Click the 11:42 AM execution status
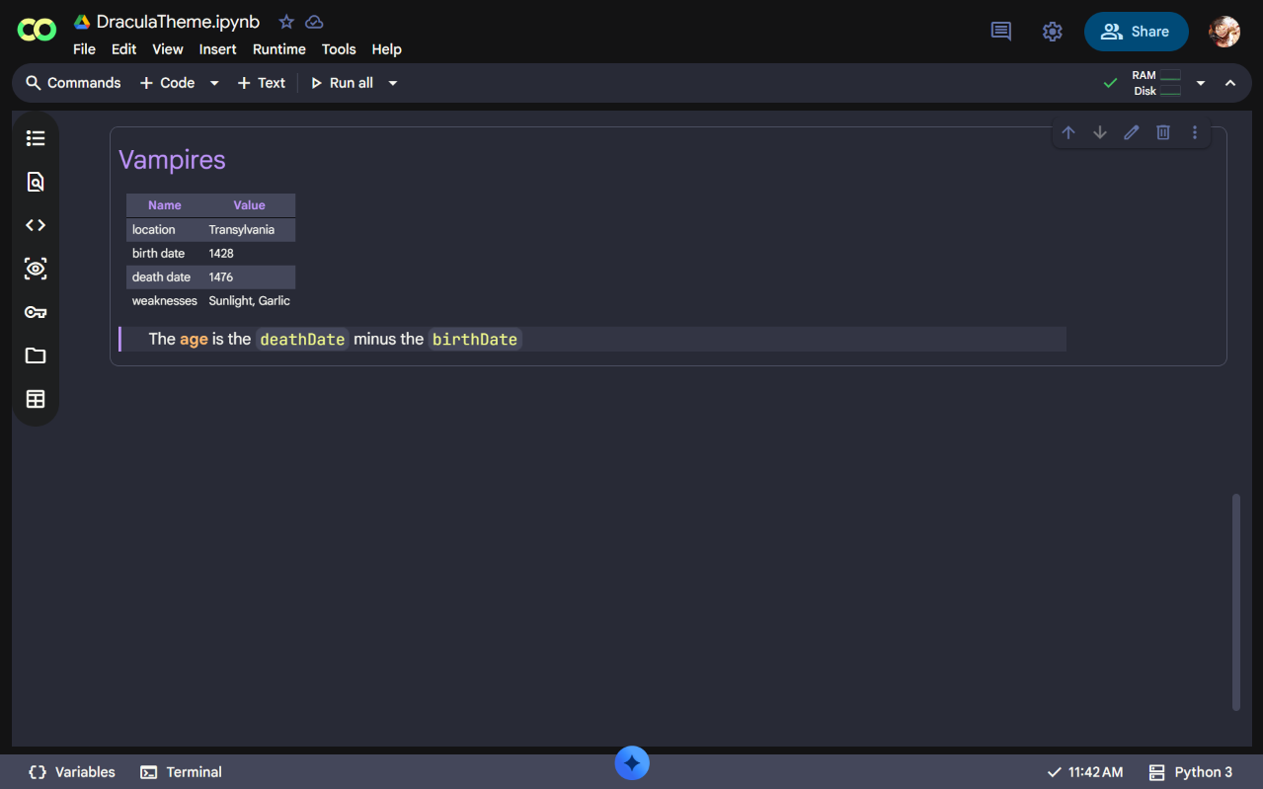1263x789 pixels. point(1084,772)
